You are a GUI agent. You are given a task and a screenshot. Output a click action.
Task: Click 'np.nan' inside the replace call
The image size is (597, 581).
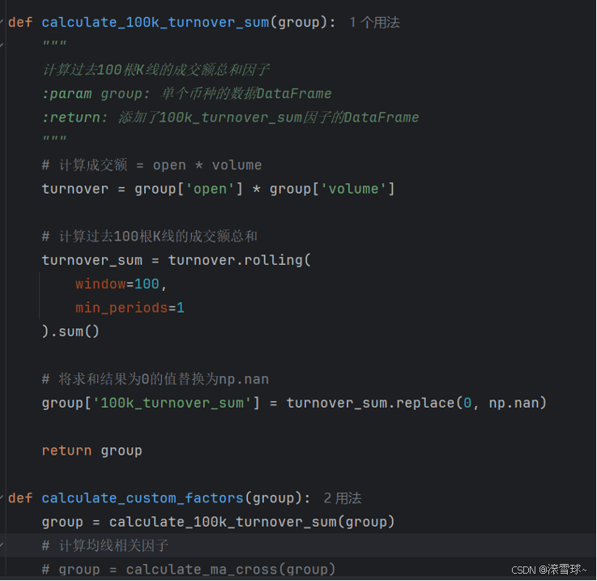(514, 403)
